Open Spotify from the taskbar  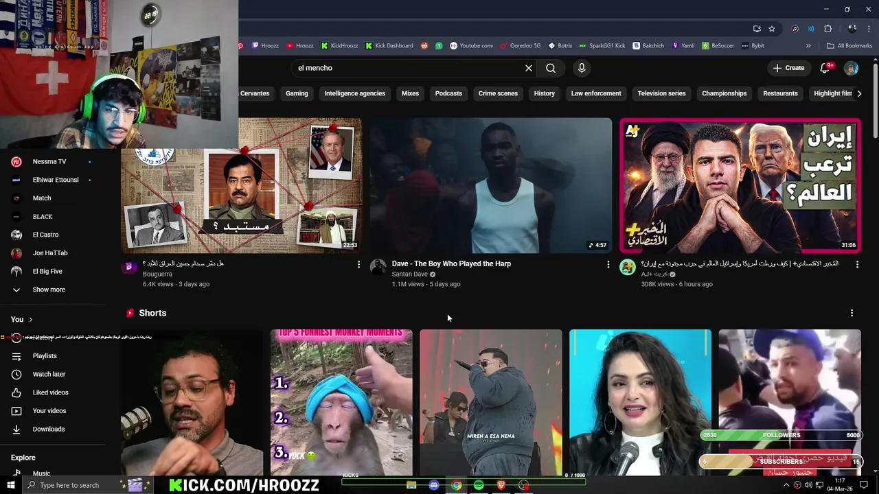[479, 485]
